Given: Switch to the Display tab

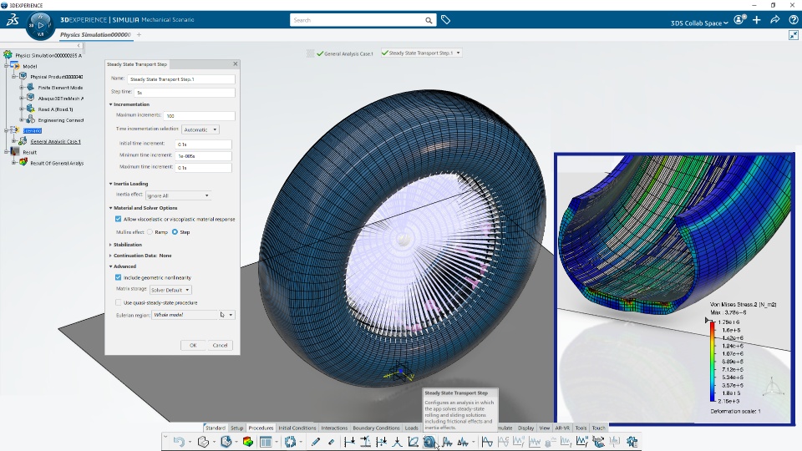Looking at the screenshot, I should point(525,428).
